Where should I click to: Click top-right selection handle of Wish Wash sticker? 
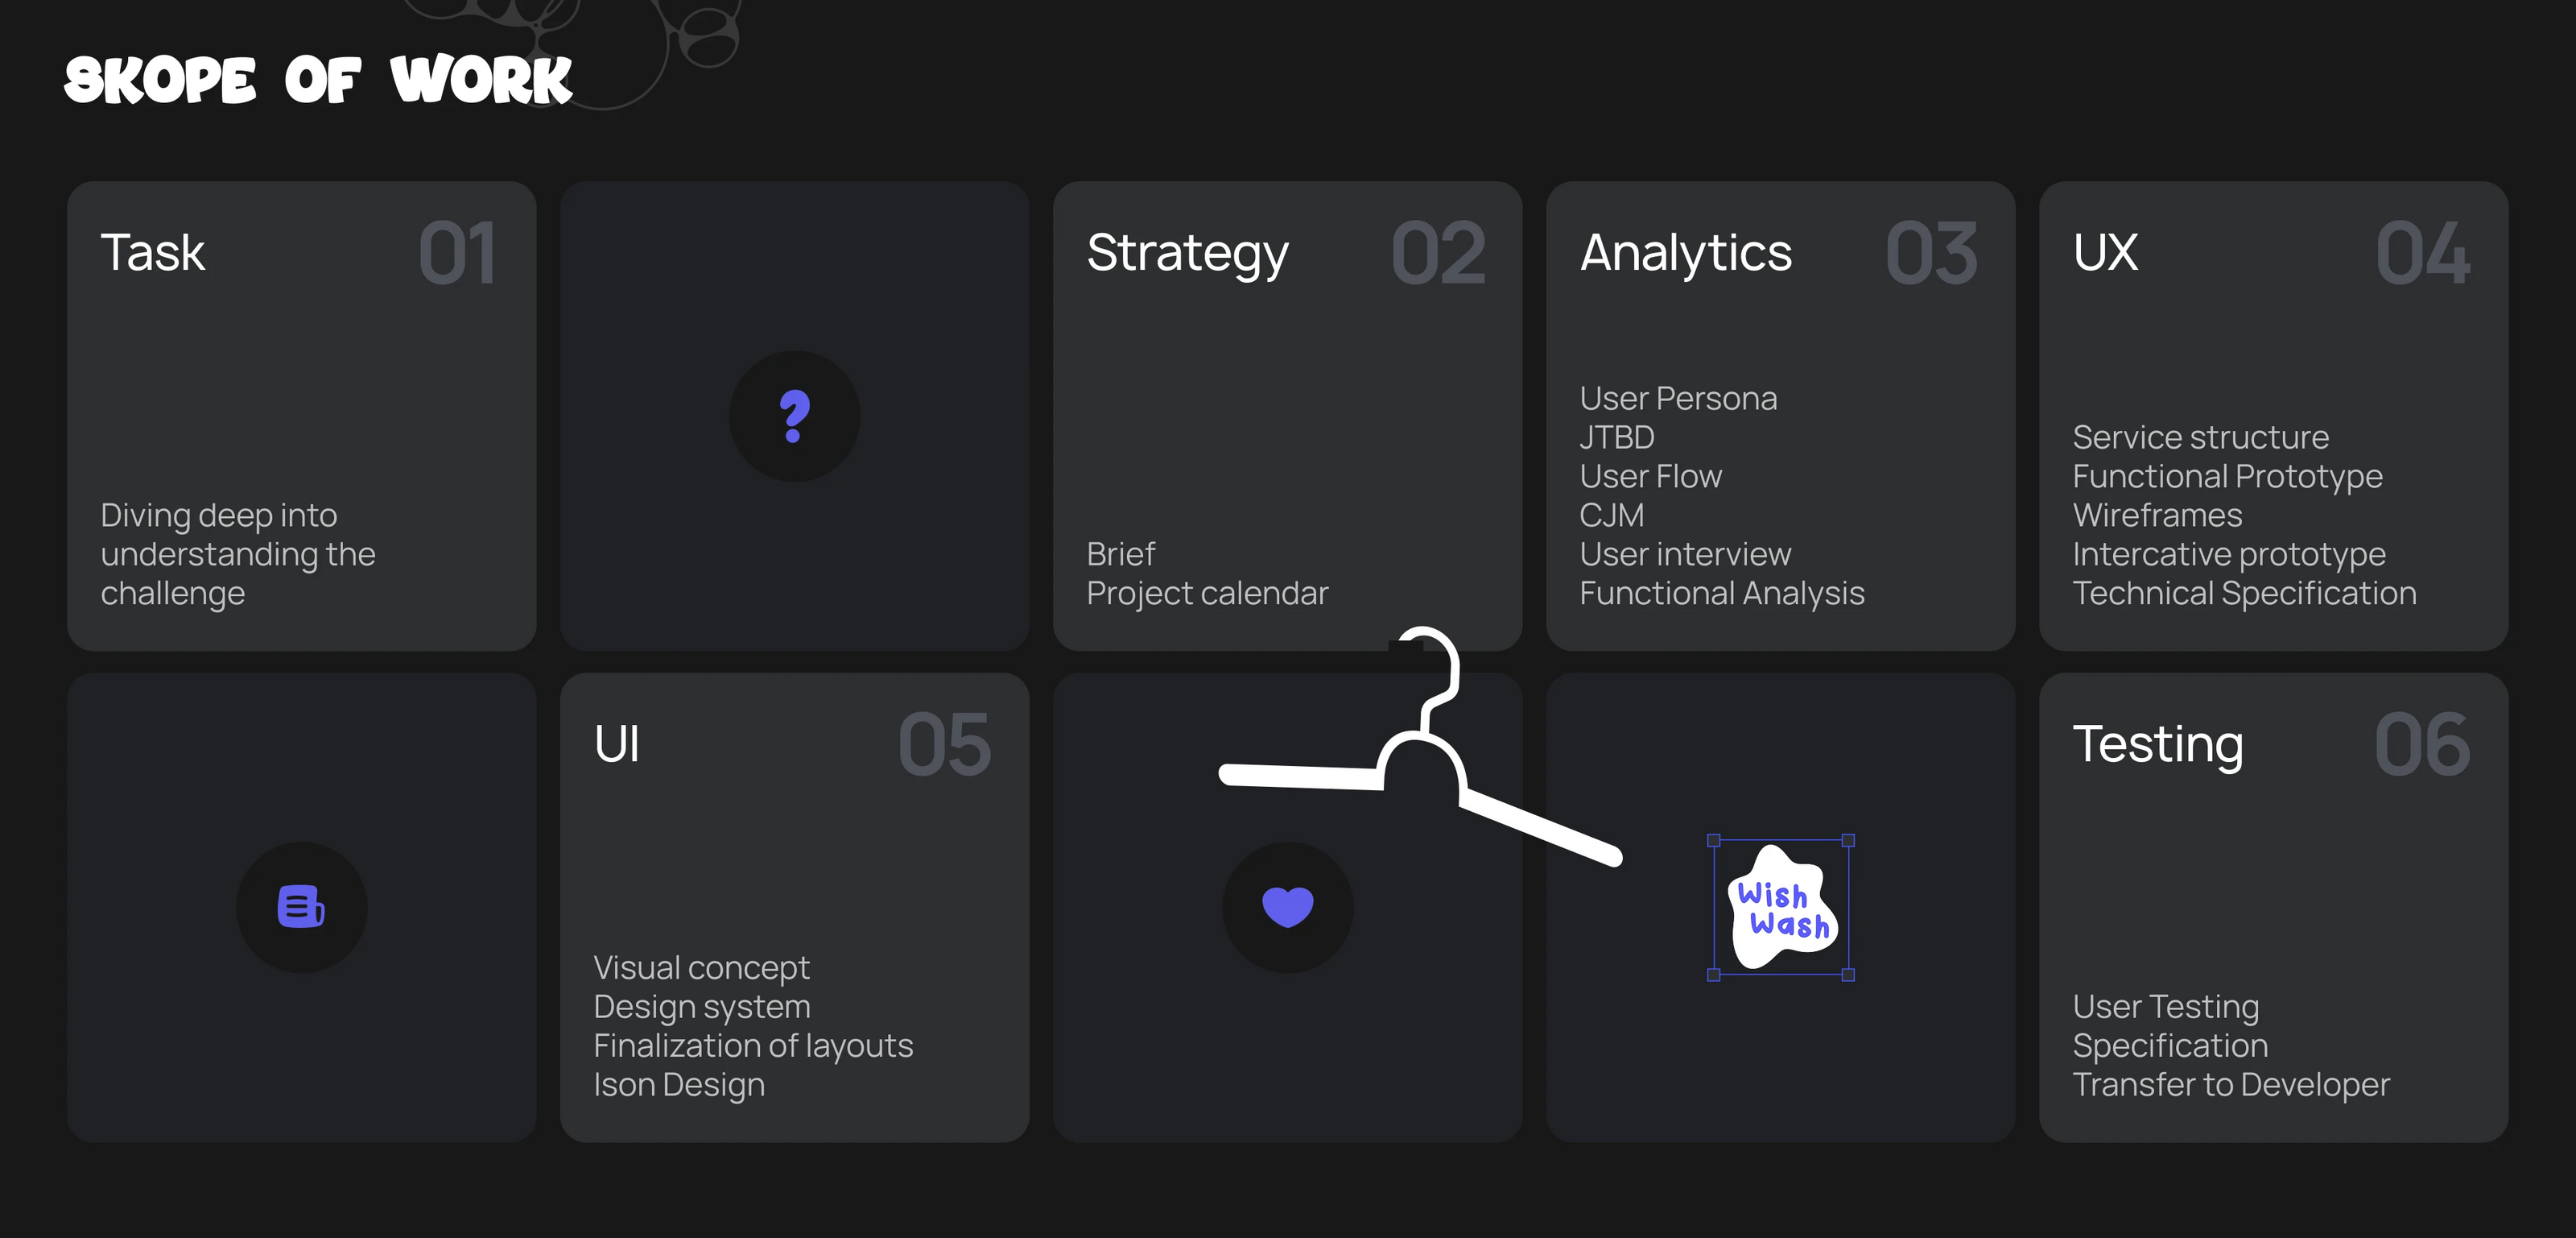[1848, 841]
